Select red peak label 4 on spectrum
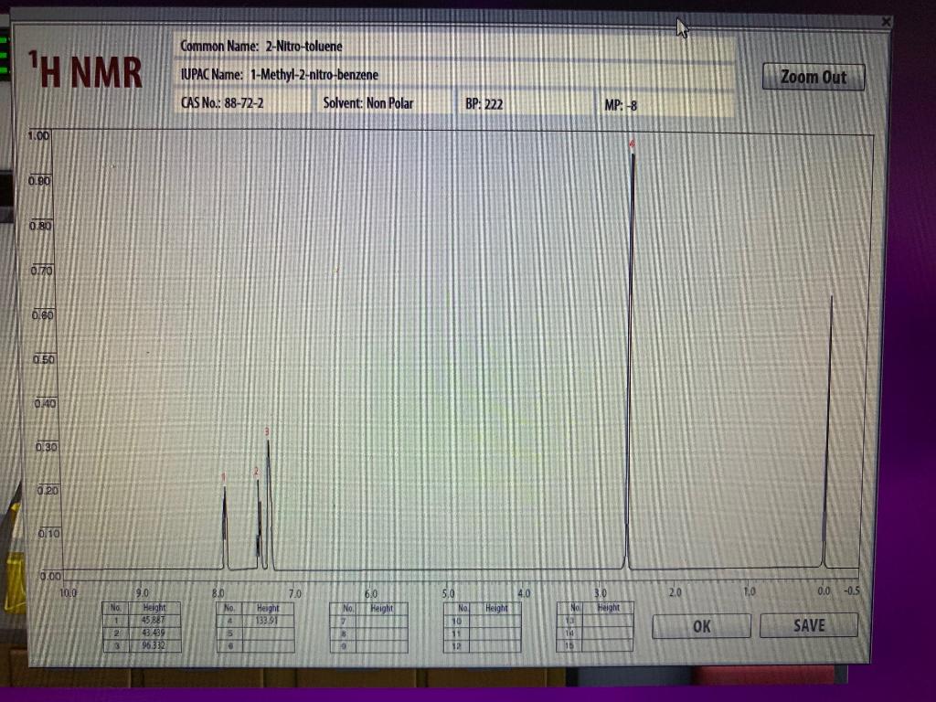 pos(632,144)
